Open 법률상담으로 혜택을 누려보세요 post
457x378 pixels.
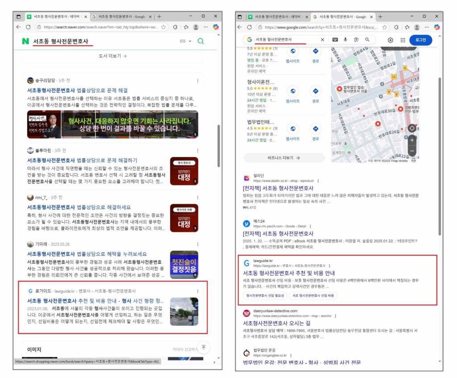pos(87,254)
